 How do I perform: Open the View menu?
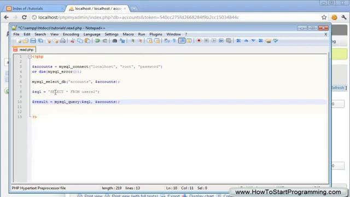point(54,34)
